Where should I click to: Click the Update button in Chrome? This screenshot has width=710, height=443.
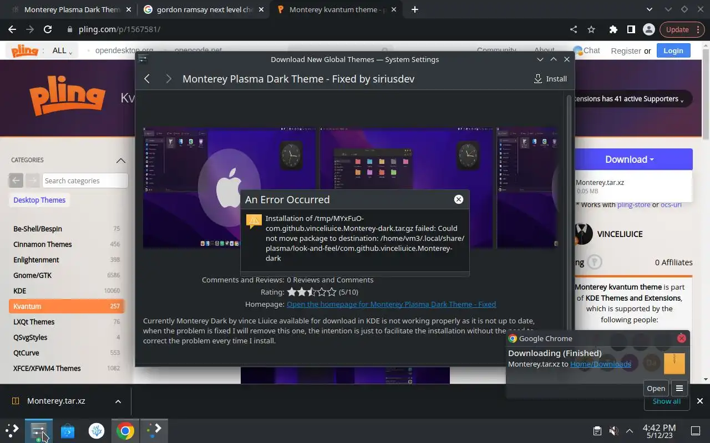pos(681,29)
